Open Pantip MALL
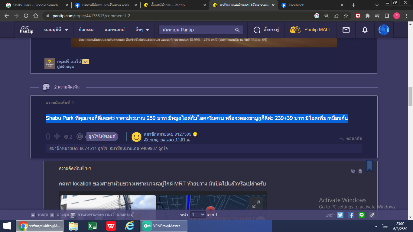This screenshot has width=413, height=232. tap(311, 30)
